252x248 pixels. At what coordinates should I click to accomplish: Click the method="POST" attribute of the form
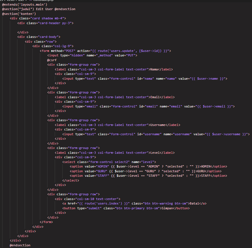pyautogui.click(x=63, y=51)
